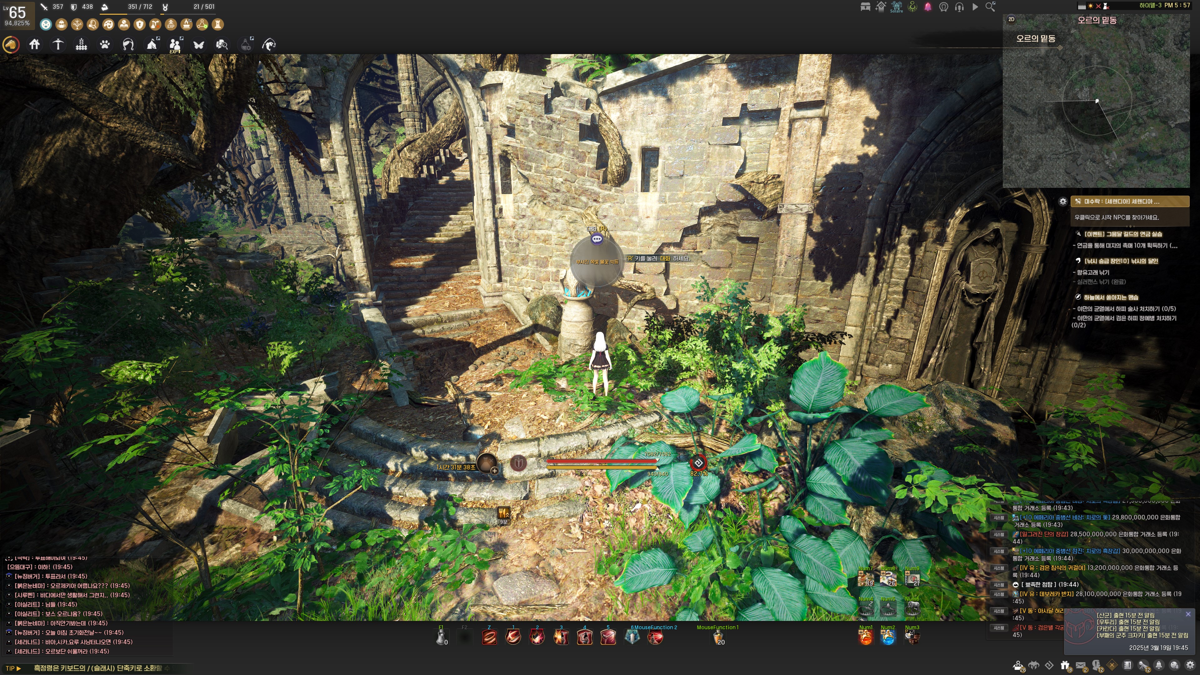Select the 마수락 세렌디아 quest header
Viewport: 1200px width, 675px height.
pos(1130,202)
